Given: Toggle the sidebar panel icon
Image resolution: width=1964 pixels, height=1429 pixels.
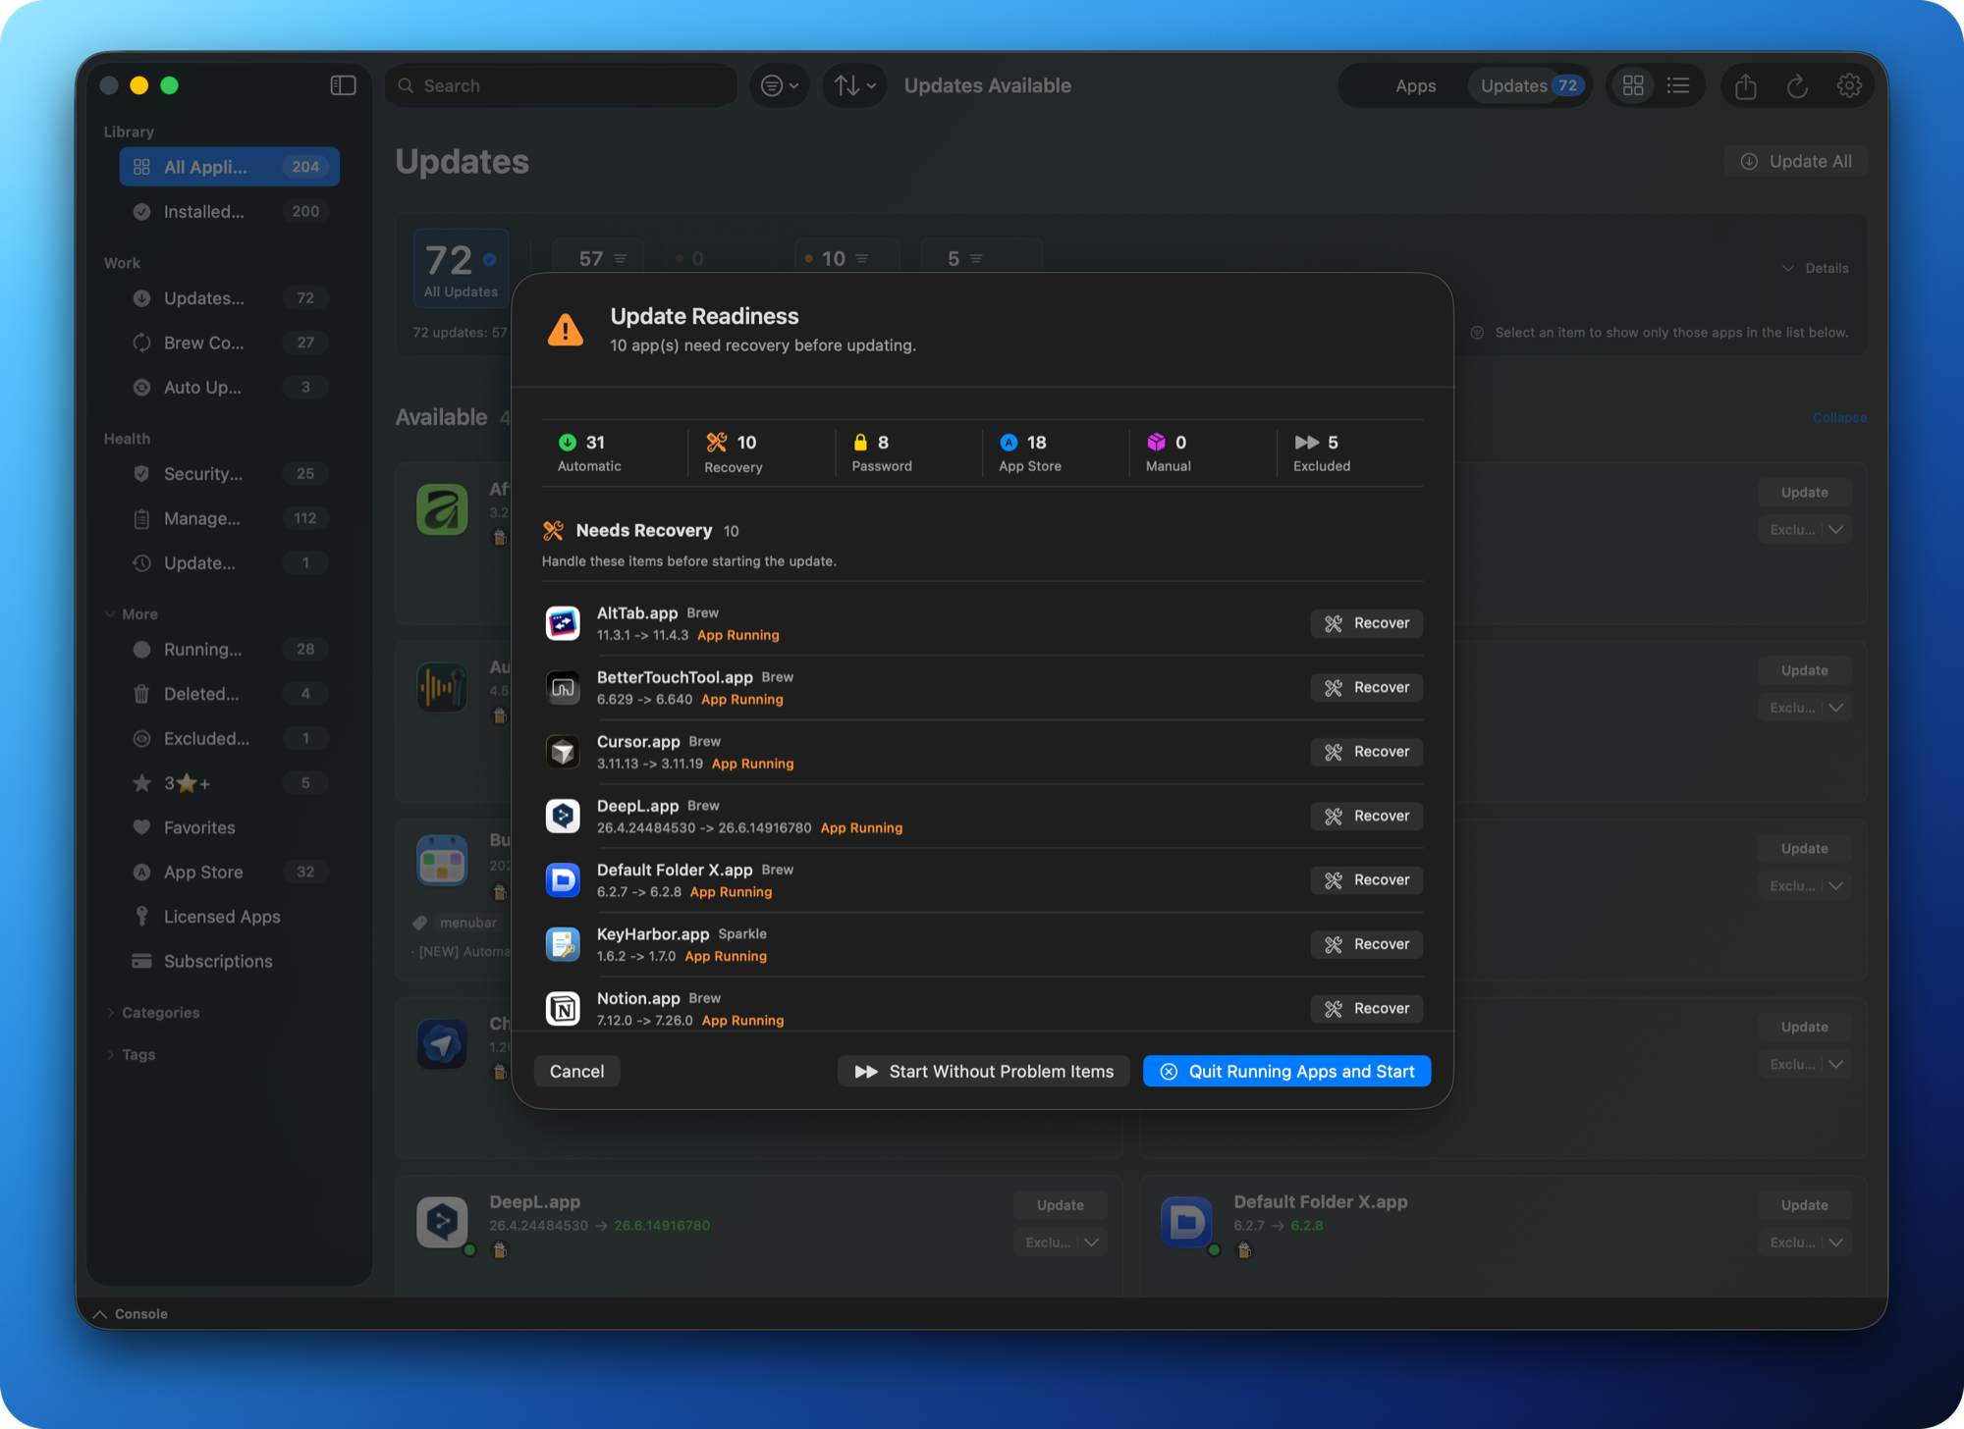Looking at the screenshot, I should pos(343,85).
